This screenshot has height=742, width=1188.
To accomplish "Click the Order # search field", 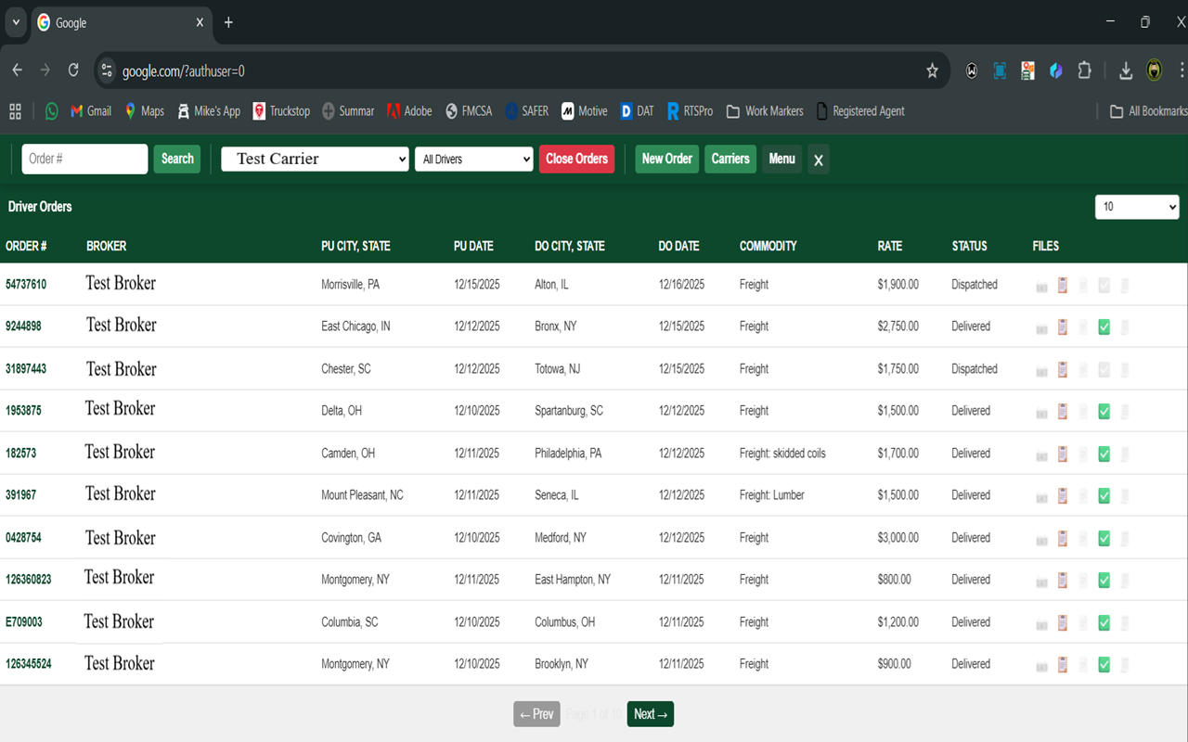I will tap(84, 159).
